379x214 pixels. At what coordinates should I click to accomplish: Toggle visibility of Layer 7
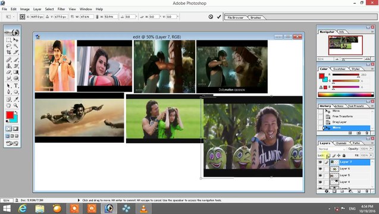point(320,162)
